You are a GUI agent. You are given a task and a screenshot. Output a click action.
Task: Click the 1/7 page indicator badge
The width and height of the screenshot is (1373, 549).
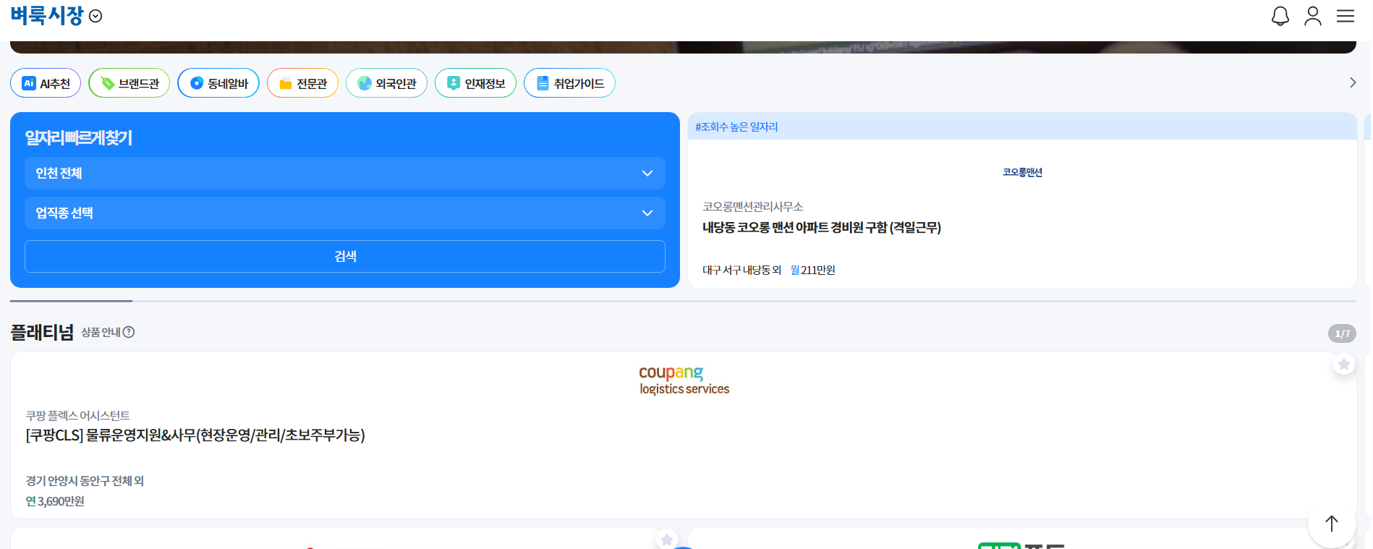(1342, 333)
